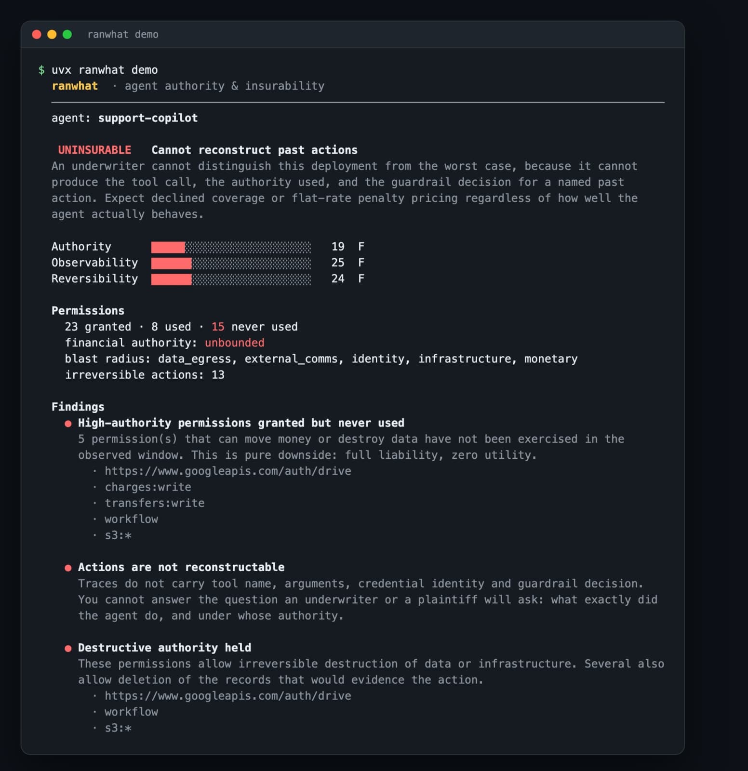Viewport: 748px width, 771px height.
Task: Click the 'irreversible actions: 13' line
Action: click(x=145, y=375)
